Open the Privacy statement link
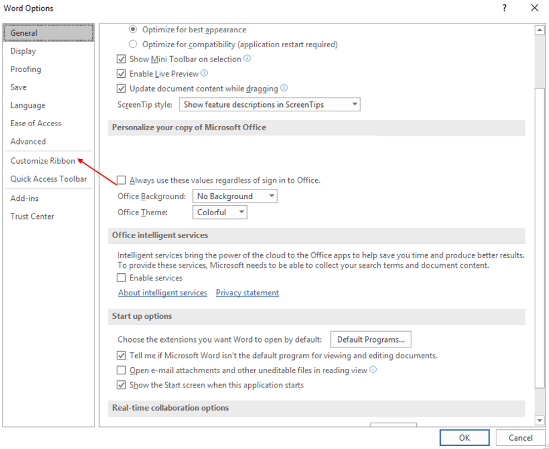This screenshot has height=449, width=549. tap(247, 292)
